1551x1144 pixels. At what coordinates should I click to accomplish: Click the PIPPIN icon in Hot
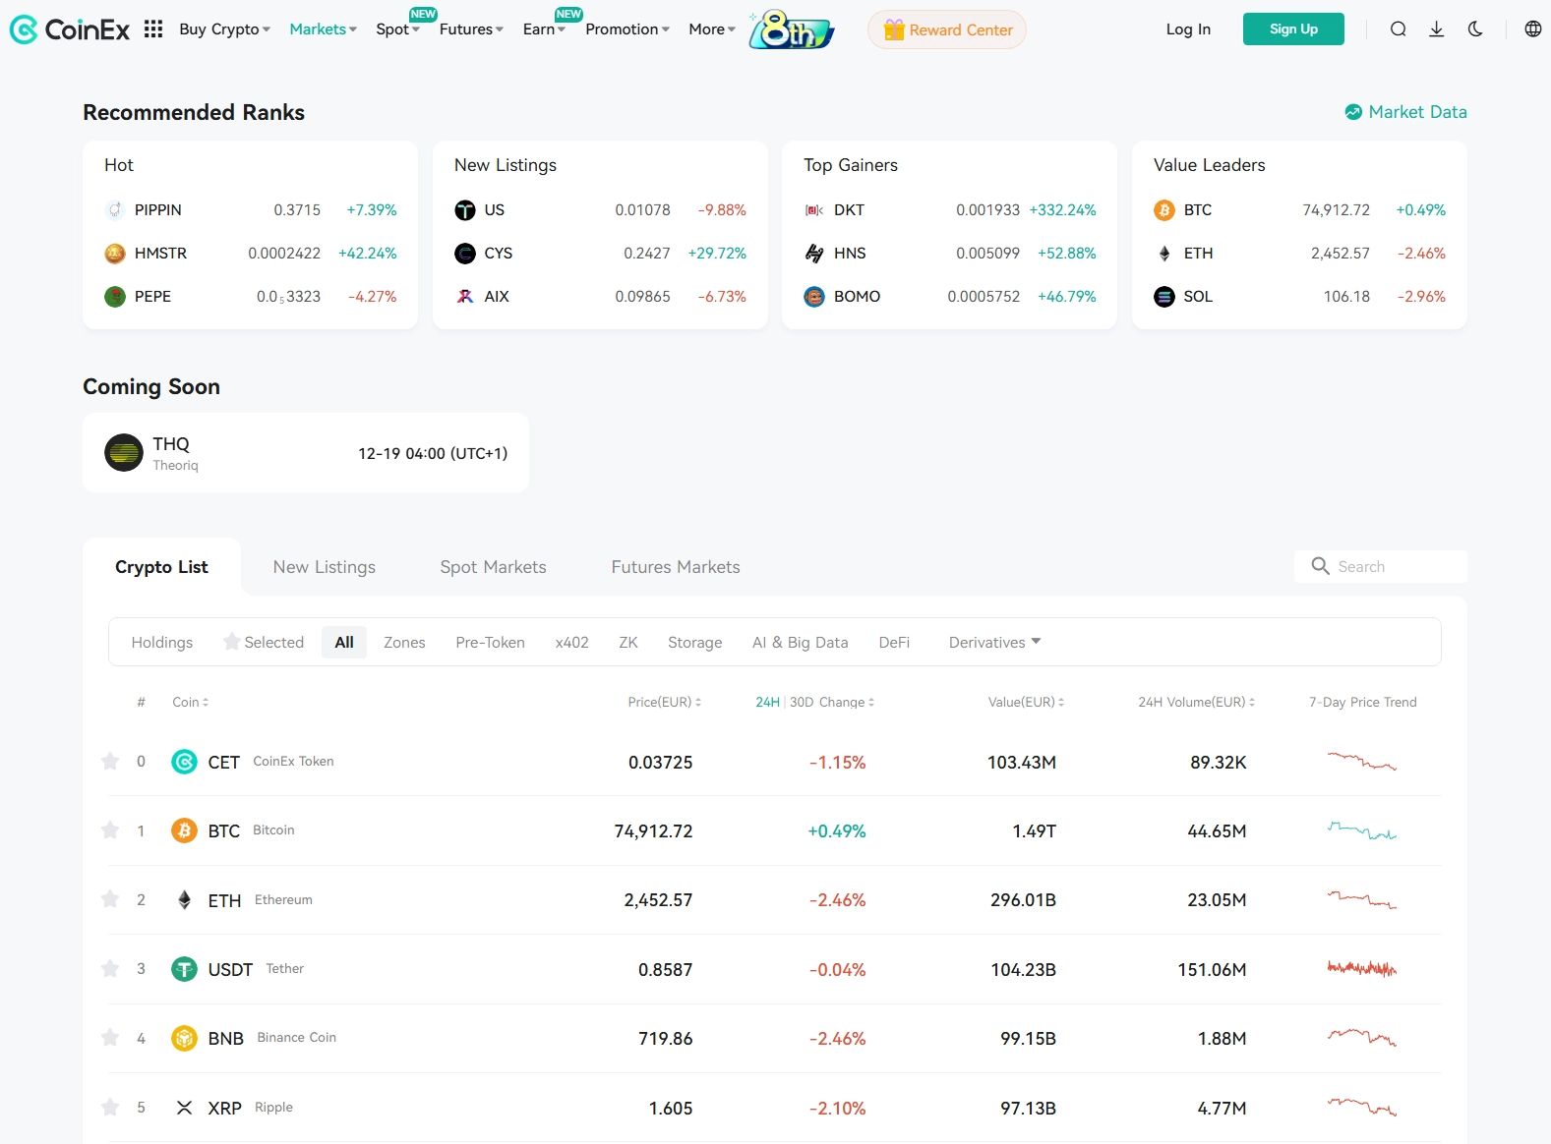click(115, 209)
